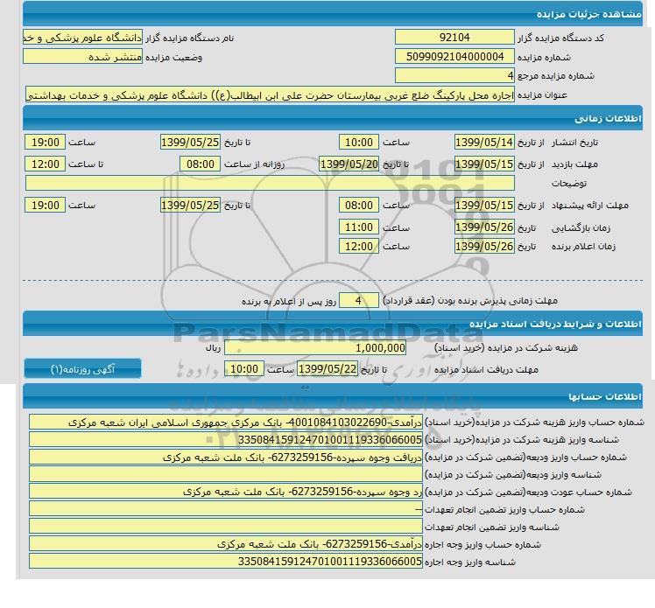
Task: Click the until-hour field 12:00 in visit row
Action: click(x=46, y=164)
